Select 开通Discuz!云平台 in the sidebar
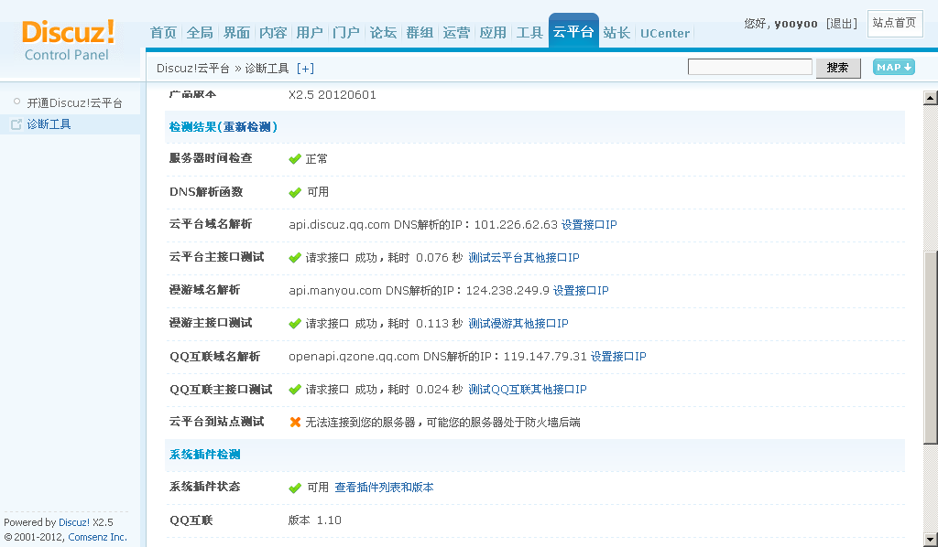Viewport: 938px width, 547px height. coord(75,102)
